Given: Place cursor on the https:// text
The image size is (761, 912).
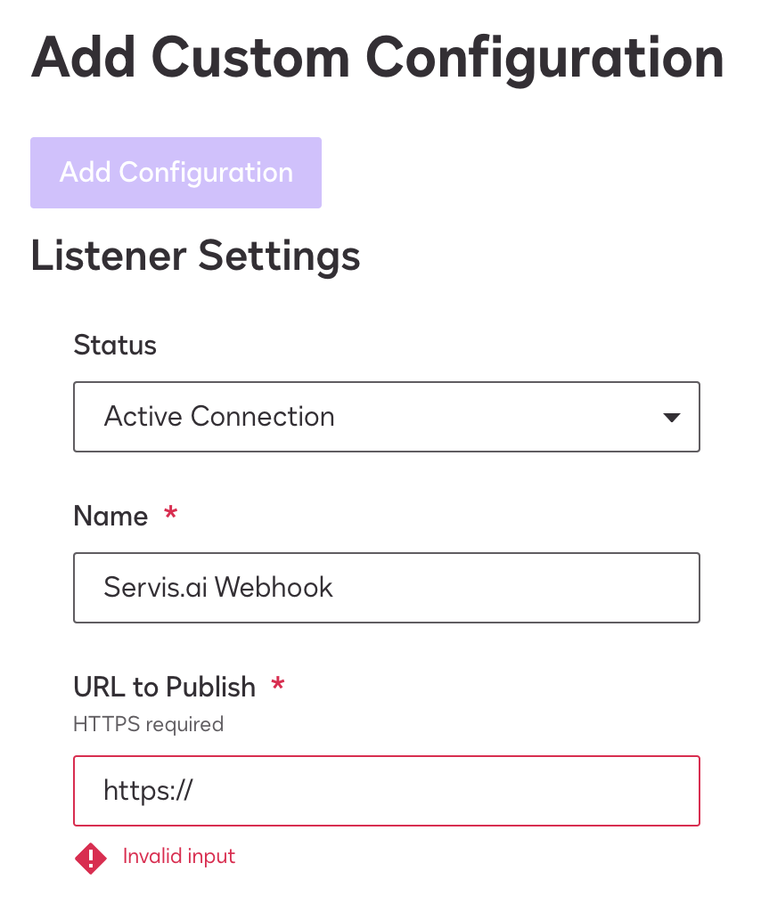Looking at the screenshot, I should point(148,791).
